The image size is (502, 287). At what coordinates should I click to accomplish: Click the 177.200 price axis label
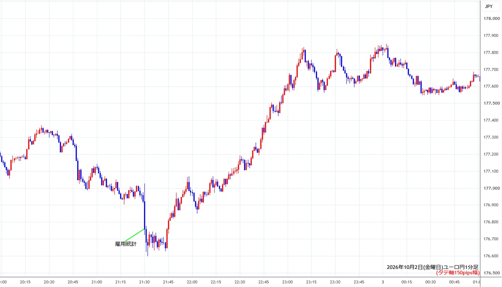click(491, 154)
